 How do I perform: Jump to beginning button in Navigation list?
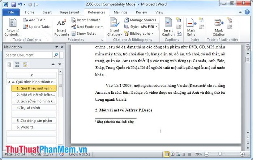click(x=32, y=75)
